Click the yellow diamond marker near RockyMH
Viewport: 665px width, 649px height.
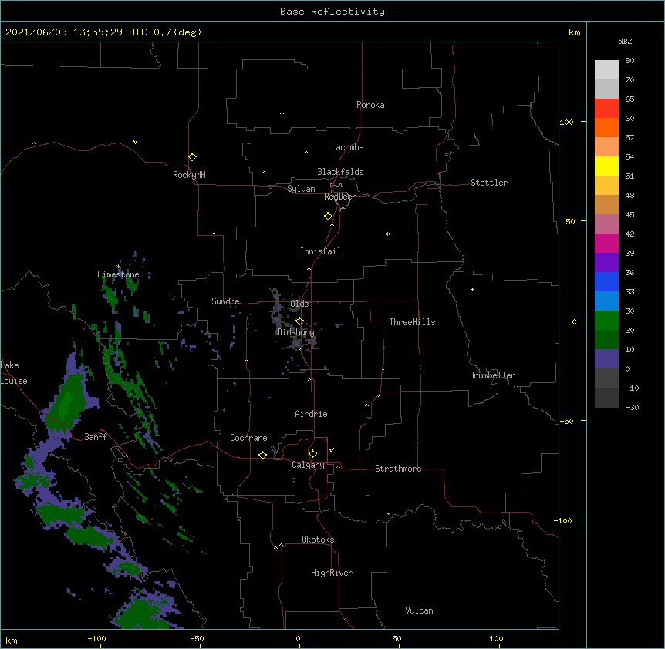(192, 157)
